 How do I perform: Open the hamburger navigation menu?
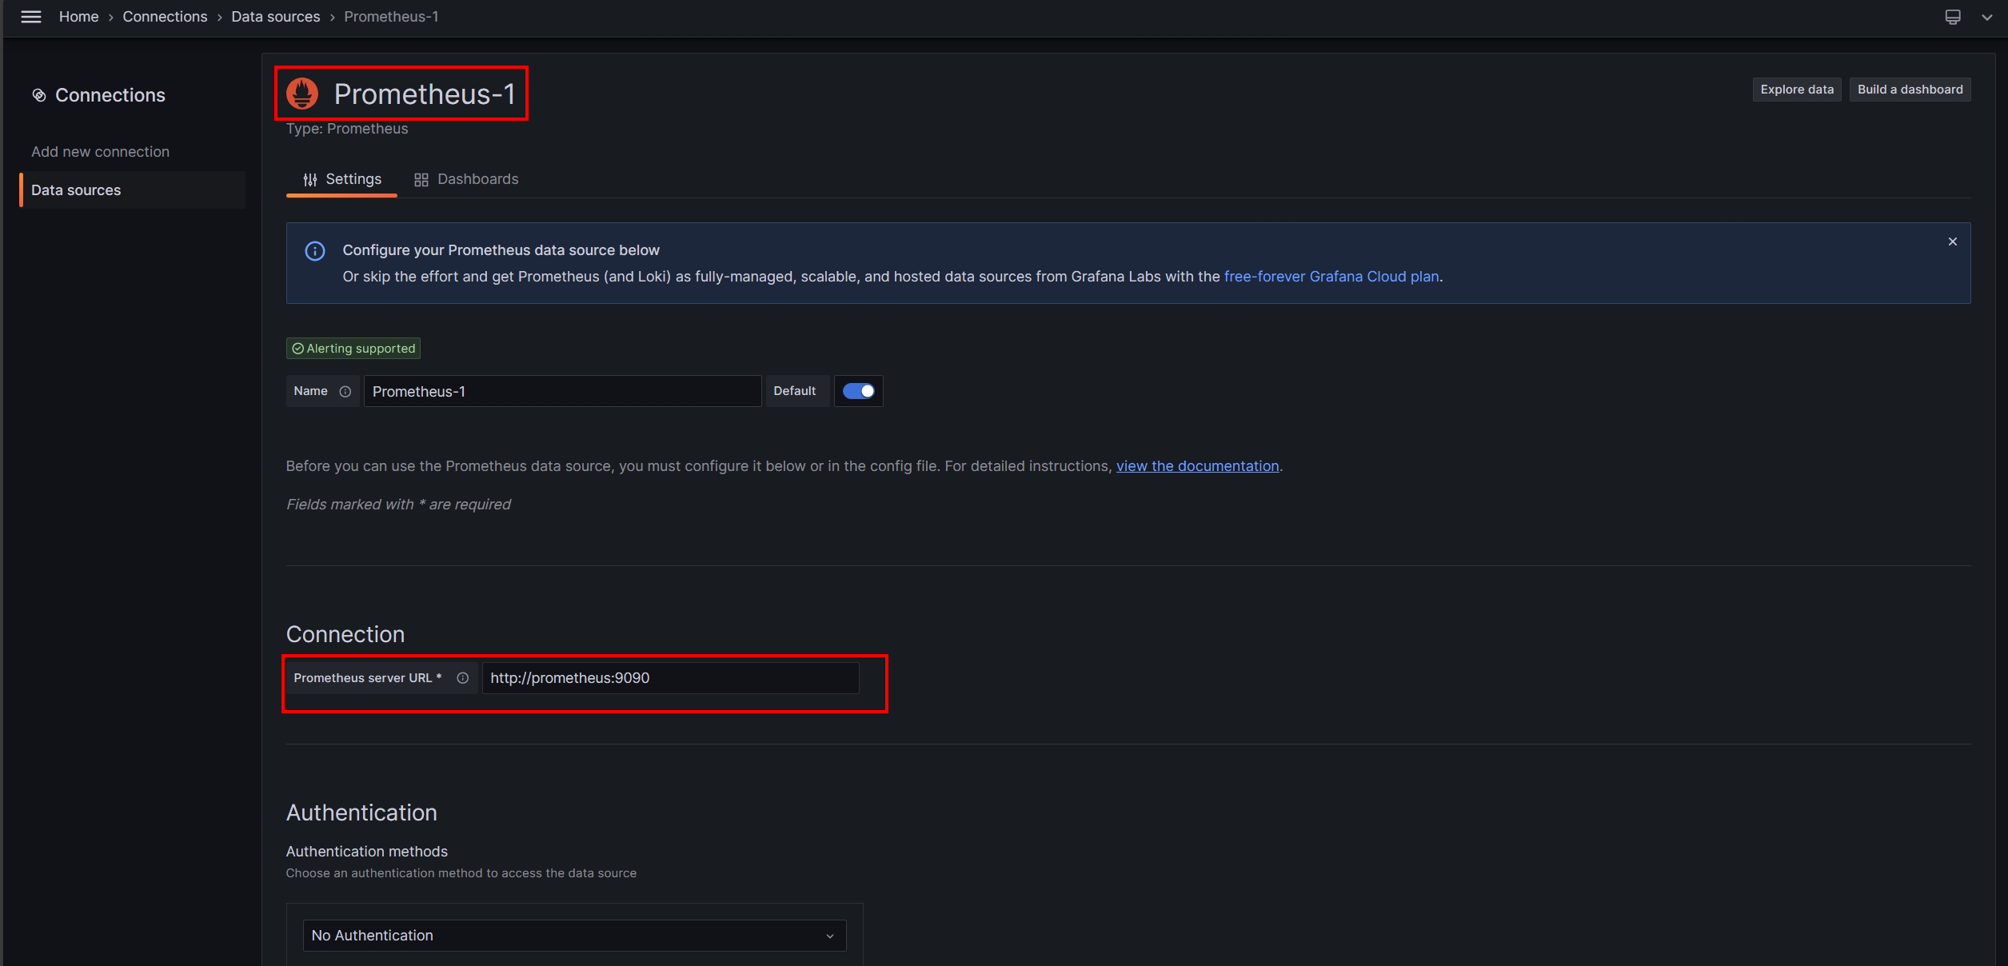tap(31, 17)
